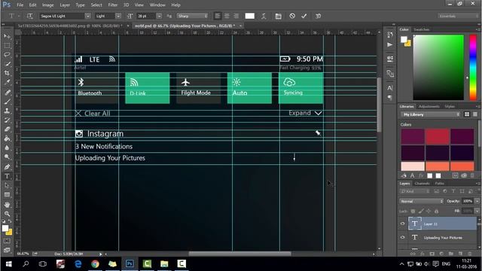
Task: Toggle lock all for the layer
Action: point(437,211)
